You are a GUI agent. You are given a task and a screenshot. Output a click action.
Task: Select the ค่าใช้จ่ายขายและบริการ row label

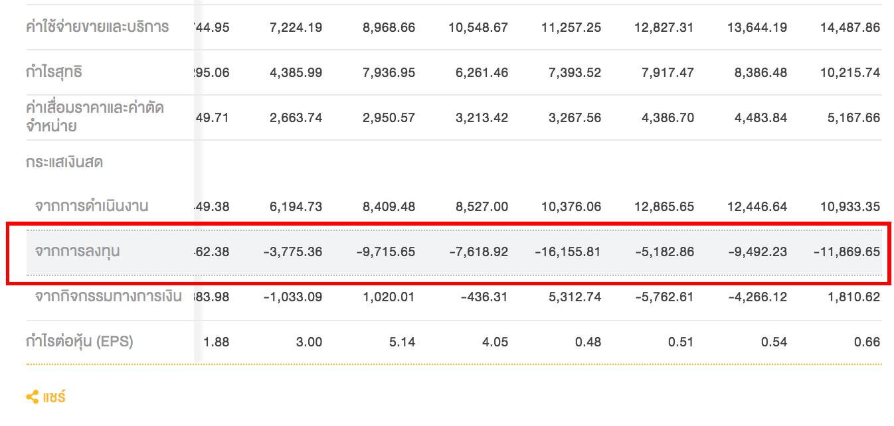(98, 27)
